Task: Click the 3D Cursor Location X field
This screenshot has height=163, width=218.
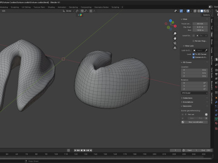Action: click(194, 70)
